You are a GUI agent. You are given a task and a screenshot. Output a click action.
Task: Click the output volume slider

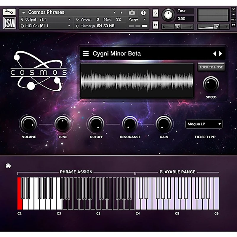click(x=213, y=27)
